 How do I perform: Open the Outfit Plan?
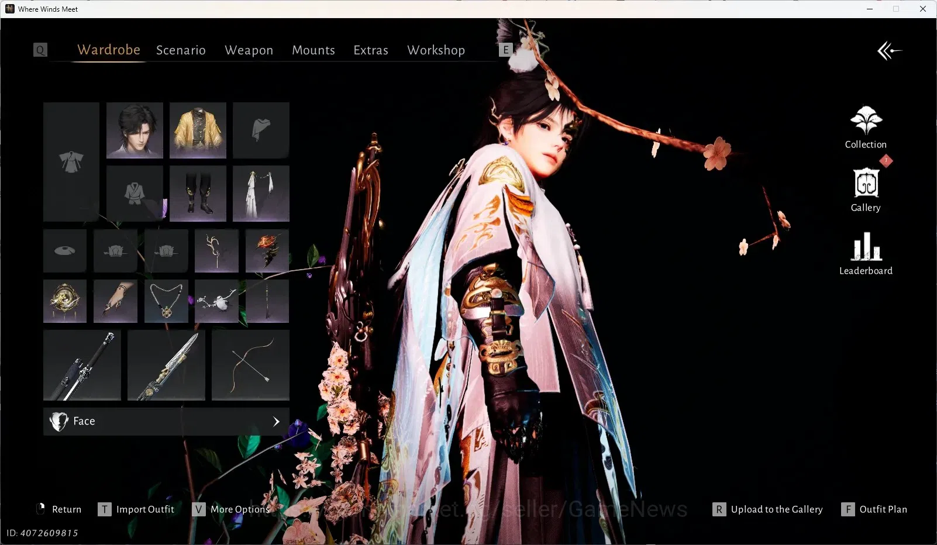pos(874,509)
